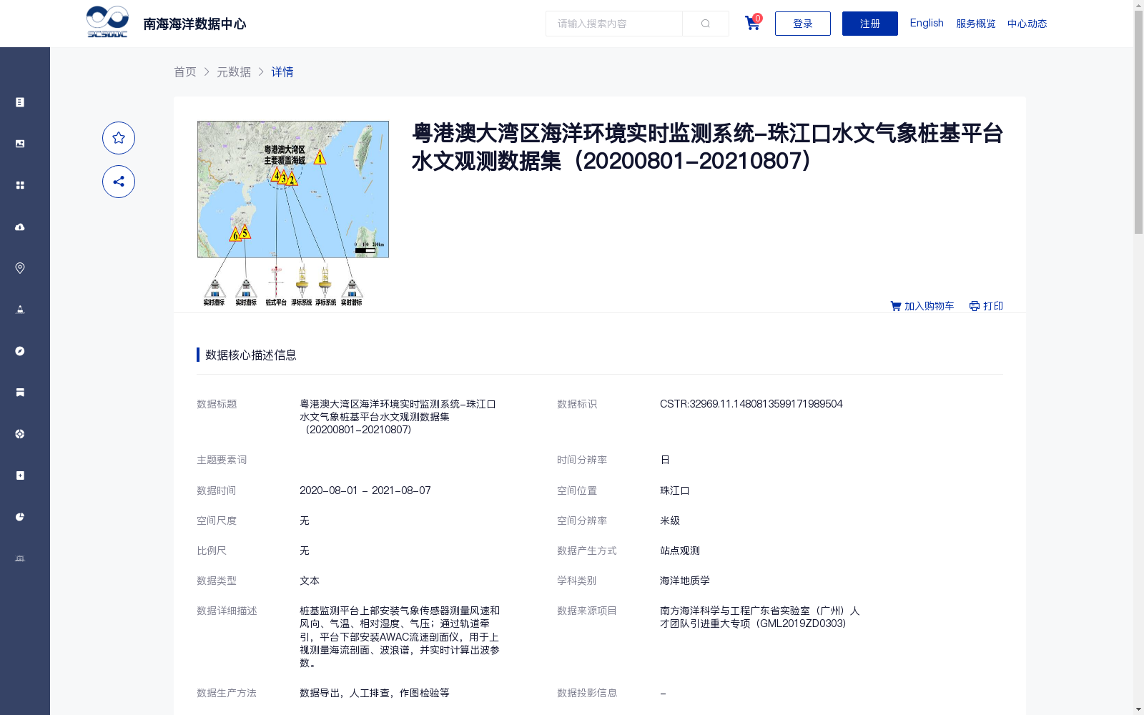Click the 站点观测 value
Image resolution: width=1144 pixels, height=715 pixels.
[680, 551]
